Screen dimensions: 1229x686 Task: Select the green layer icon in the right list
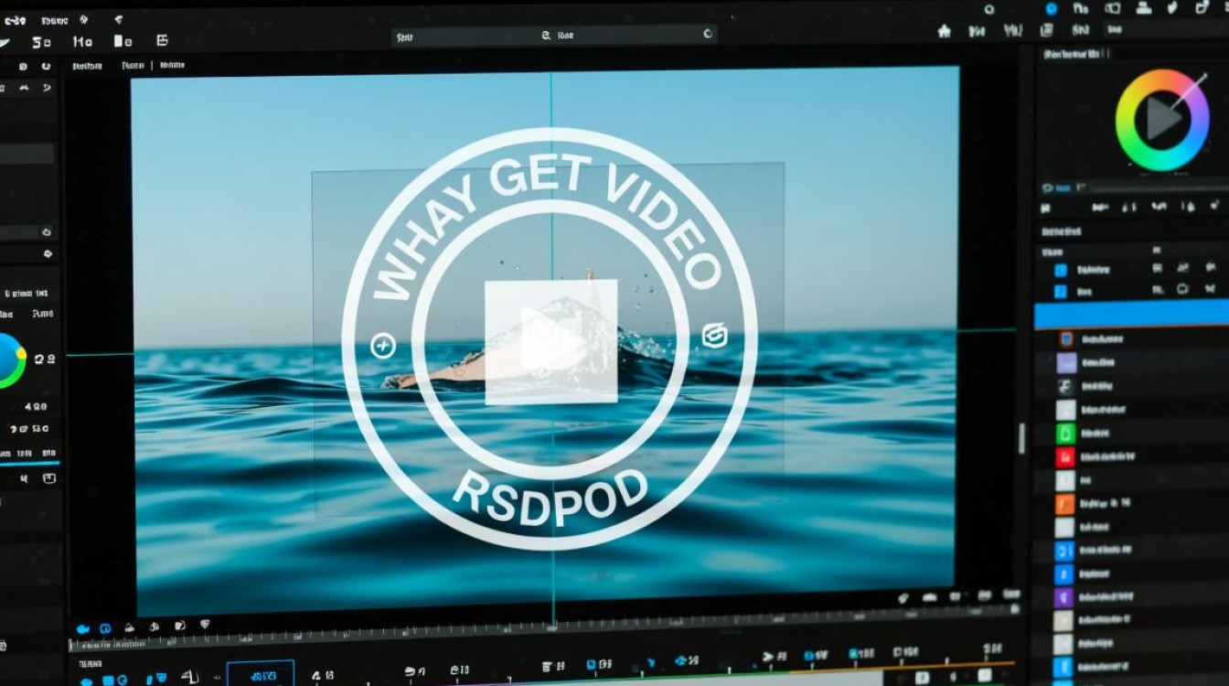pyautogui.click(x=1064, y=434)
